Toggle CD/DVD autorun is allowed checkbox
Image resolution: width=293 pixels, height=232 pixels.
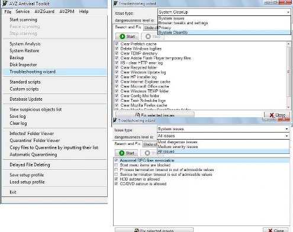pos(116,184)
